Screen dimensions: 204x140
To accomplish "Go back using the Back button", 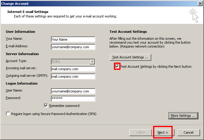I will tap(140, 132).
